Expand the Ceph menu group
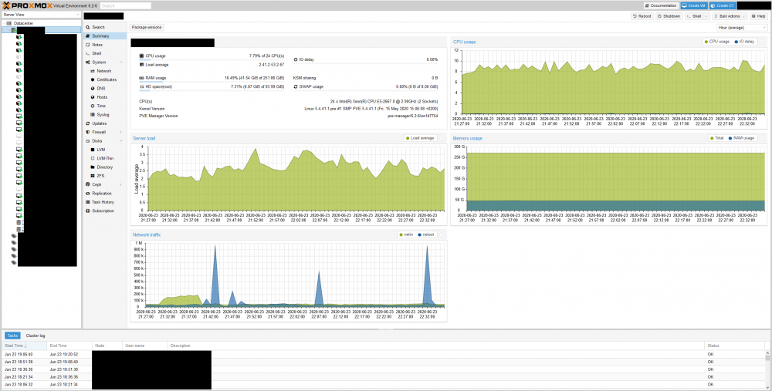 (x=121, y=184)
